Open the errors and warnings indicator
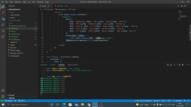Viewport: 191px width, 107px height. [21, 101]
